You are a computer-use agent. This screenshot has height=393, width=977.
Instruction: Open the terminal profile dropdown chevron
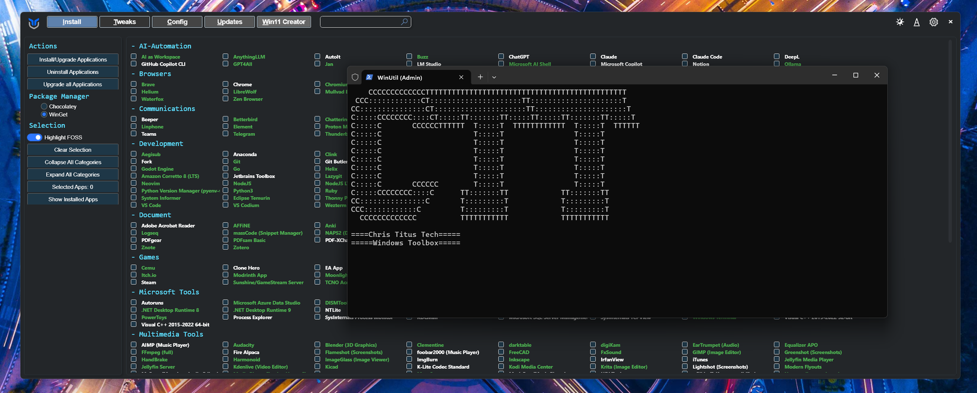(x=494, y=77)
